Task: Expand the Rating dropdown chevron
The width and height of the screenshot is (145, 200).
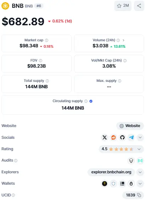Action: [x=139, y=149]
